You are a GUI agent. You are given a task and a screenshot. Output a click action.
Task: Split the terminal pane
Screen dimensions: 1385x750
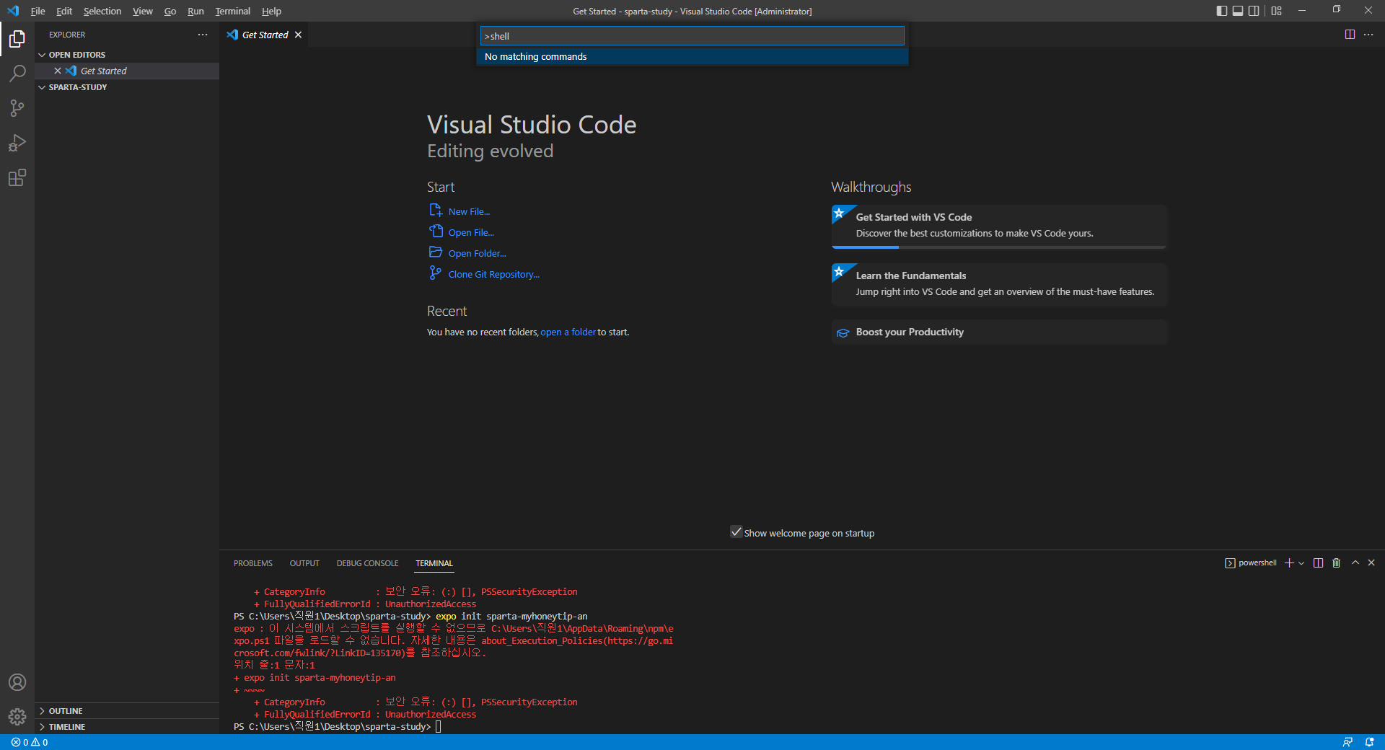1319,563
